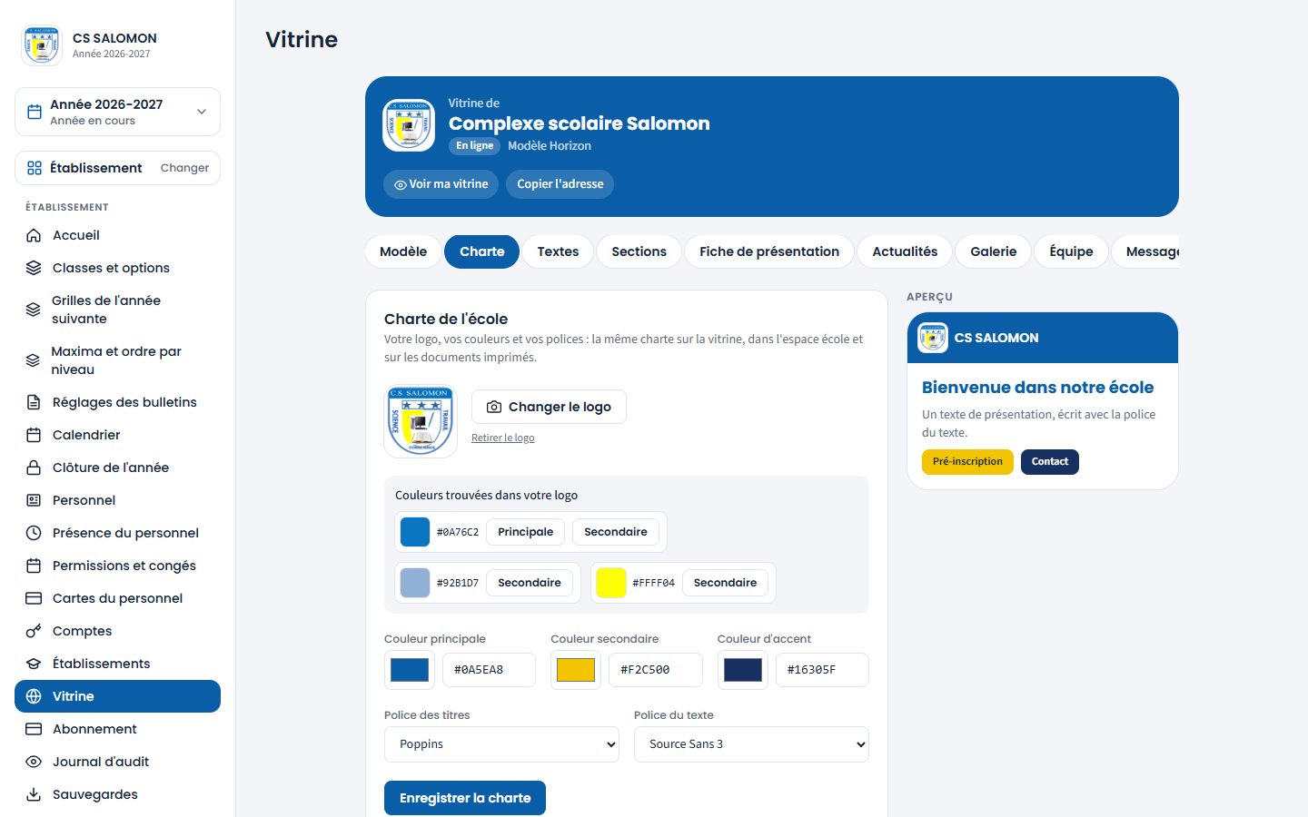Set #FFFF04 as Secondaire color
Image resolution: width=1308 pixels, height=817 pixels.
(725, 583)
